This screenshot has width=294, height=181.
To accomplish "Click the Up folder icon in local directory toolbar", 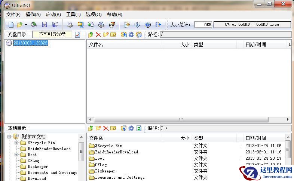I will 91,128.
